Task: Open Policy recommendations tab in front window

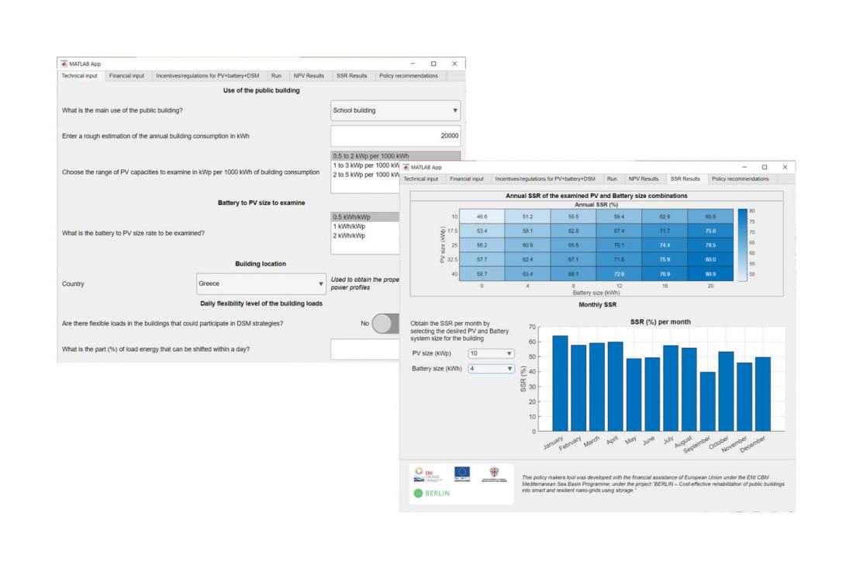Action: 740,179
